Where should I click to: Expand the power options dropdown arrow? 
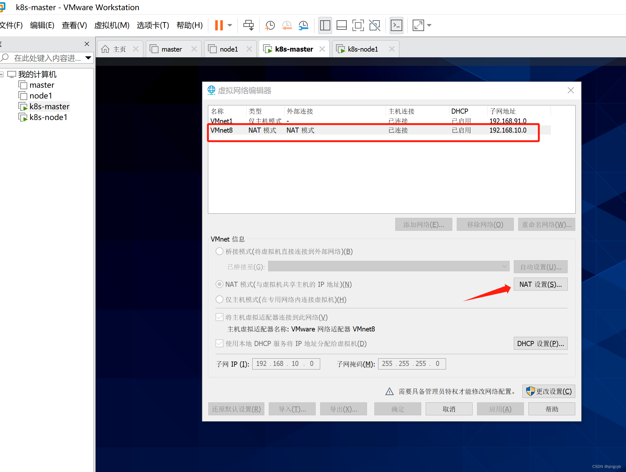[230, 25]
